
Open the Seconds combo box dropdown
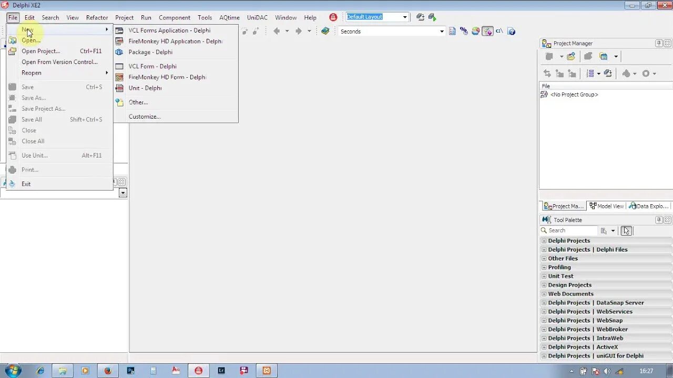[x=442, y=31]
